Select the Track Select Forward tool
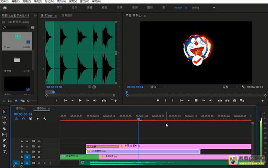 tap(4, 117)
